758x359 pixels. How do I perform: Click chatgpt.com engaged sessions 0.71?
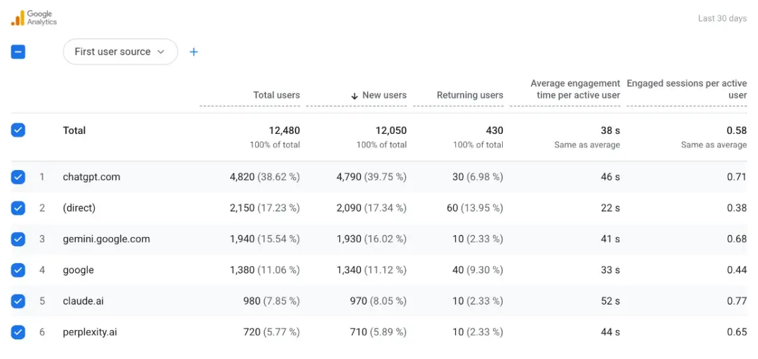click(737, 177)
